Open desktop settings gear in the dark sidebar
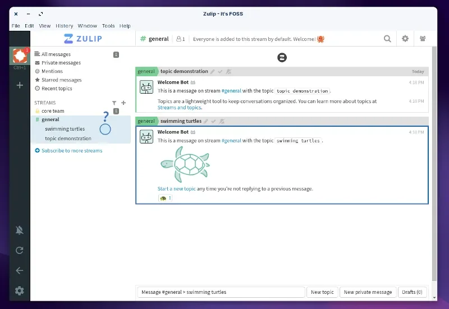 coord(20,290)
